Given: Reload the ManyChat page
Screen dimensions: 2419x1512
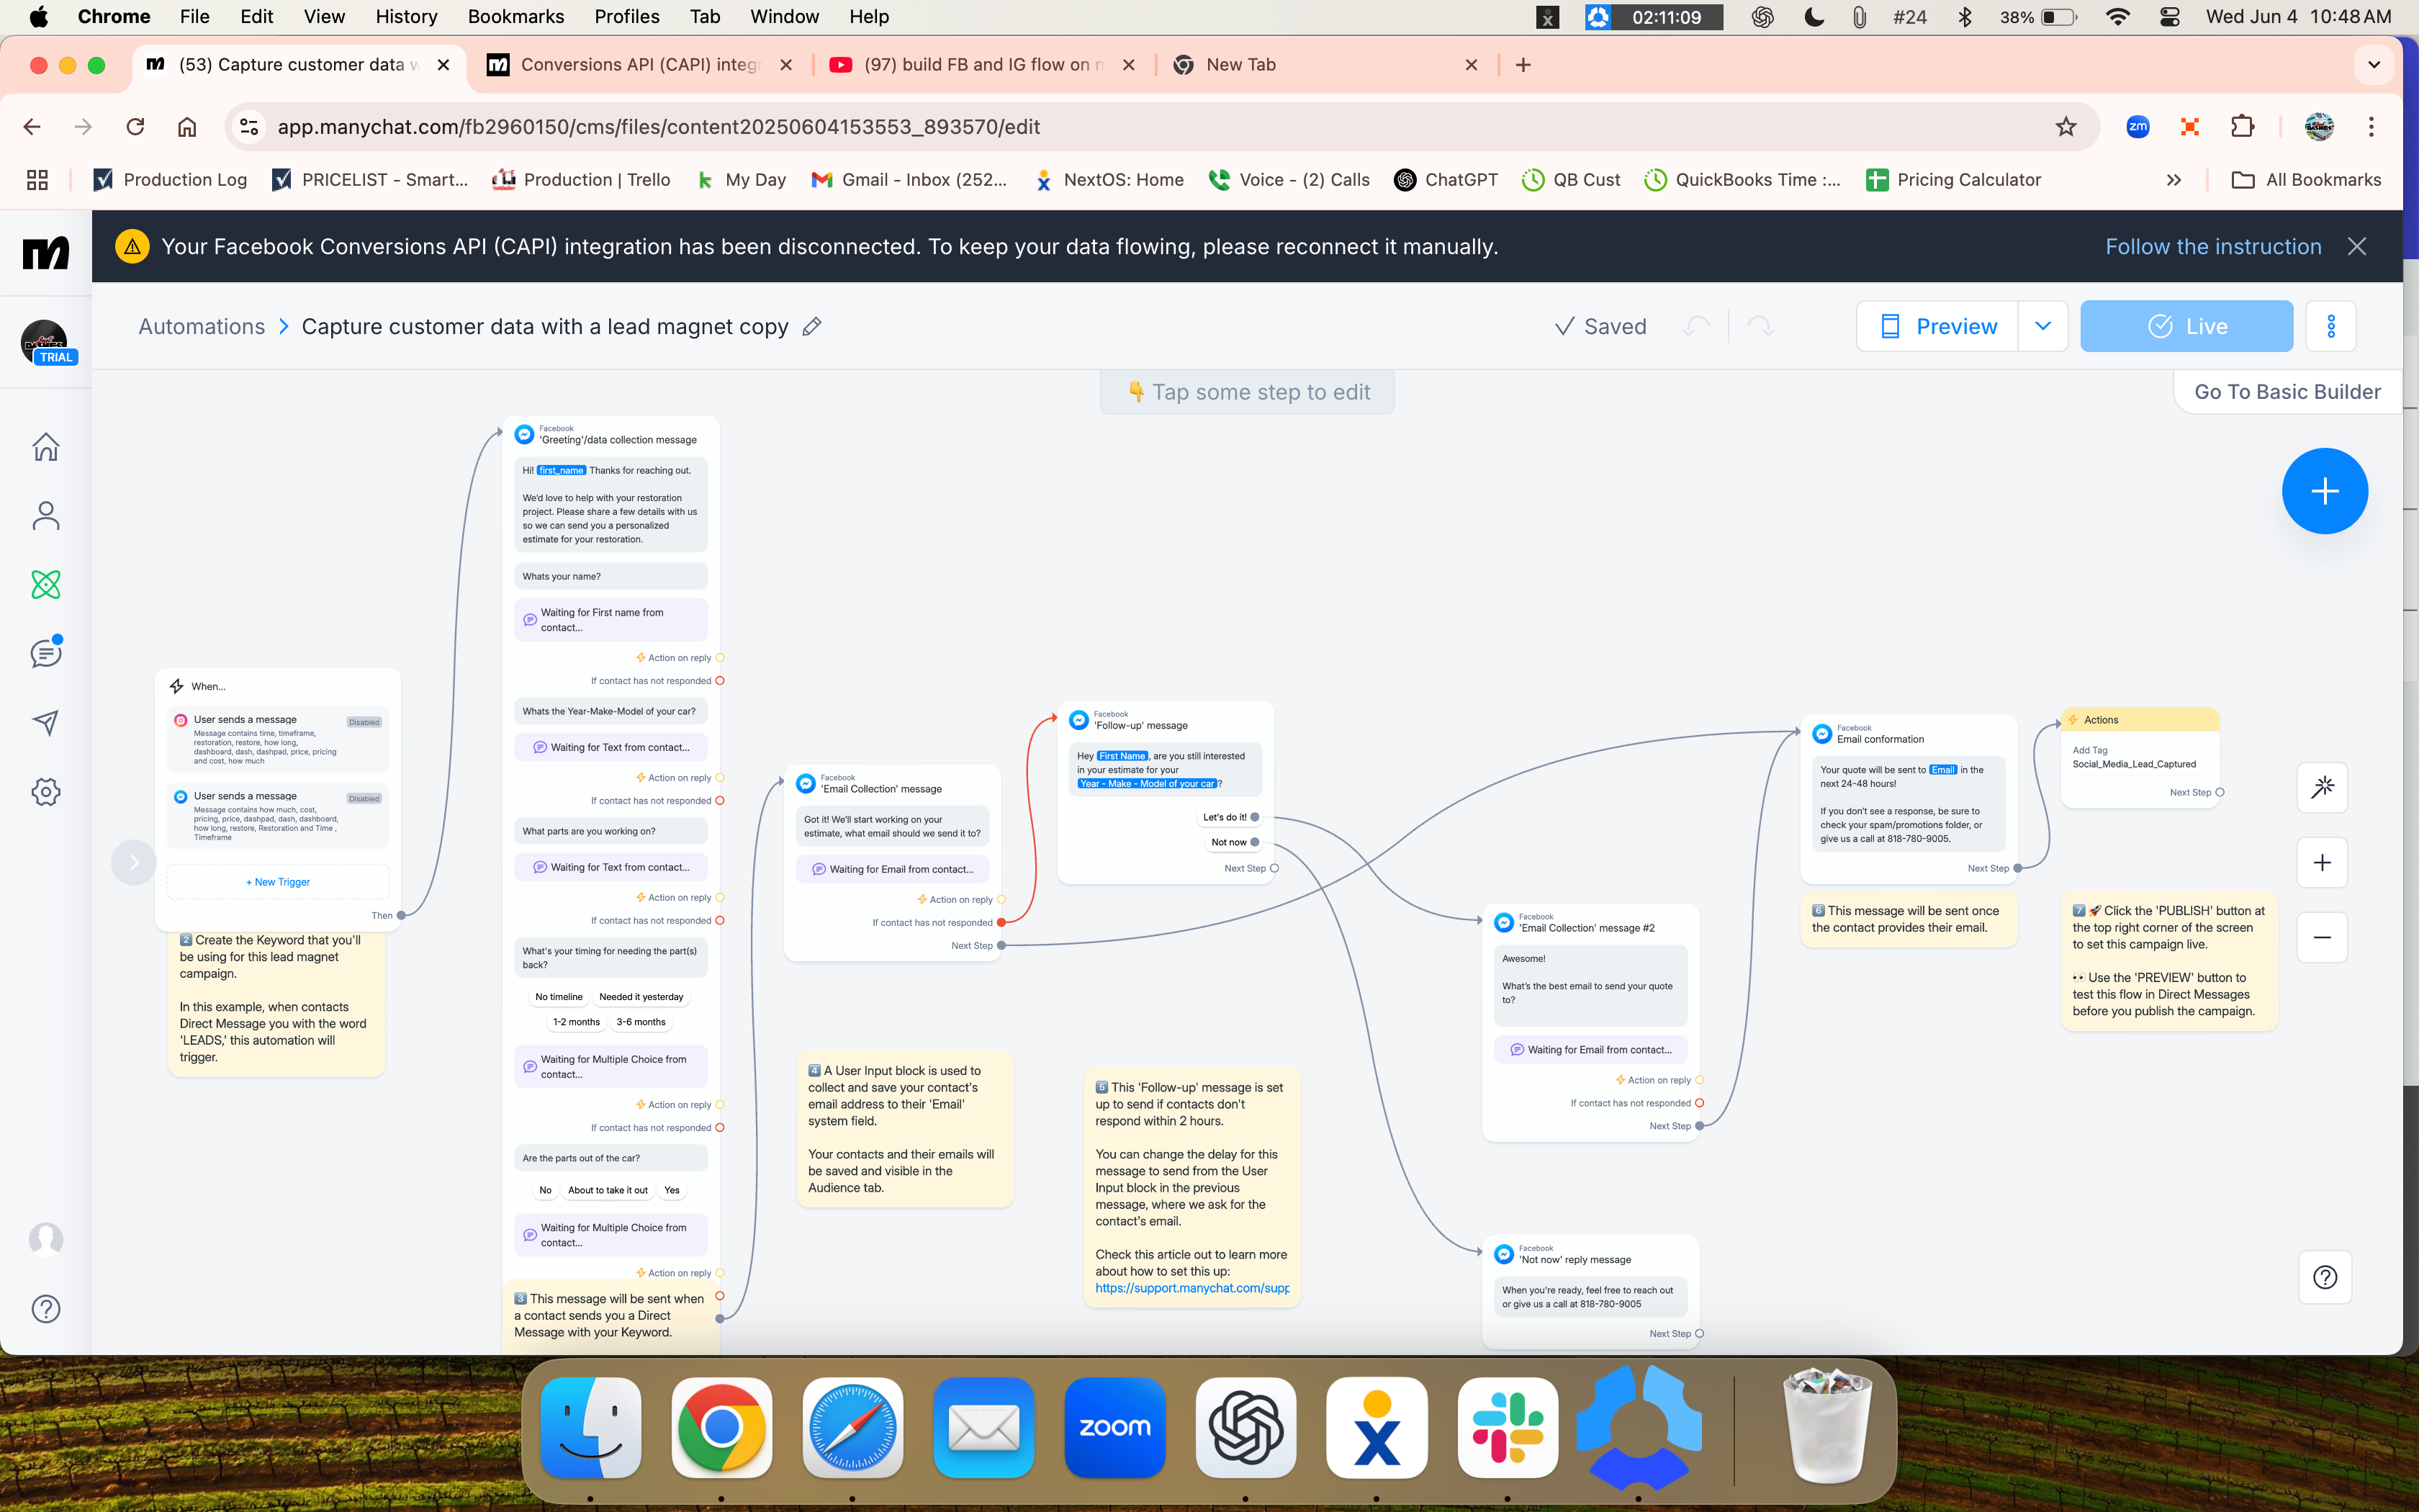Looking at the screenshot, I should click(135, 126).
